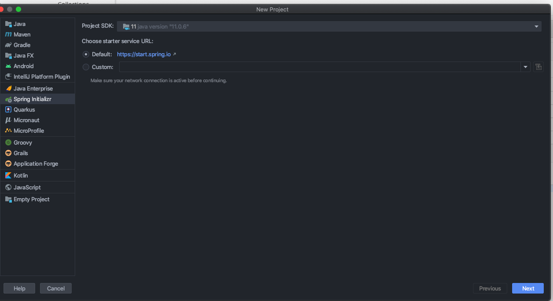Select the Application Forge label
Image resolution: width=553 pixels, height=301 pixels.
point(36,163)
